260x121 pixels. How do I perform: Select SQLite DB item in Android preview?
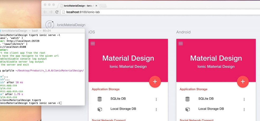(x=206, y=99)
